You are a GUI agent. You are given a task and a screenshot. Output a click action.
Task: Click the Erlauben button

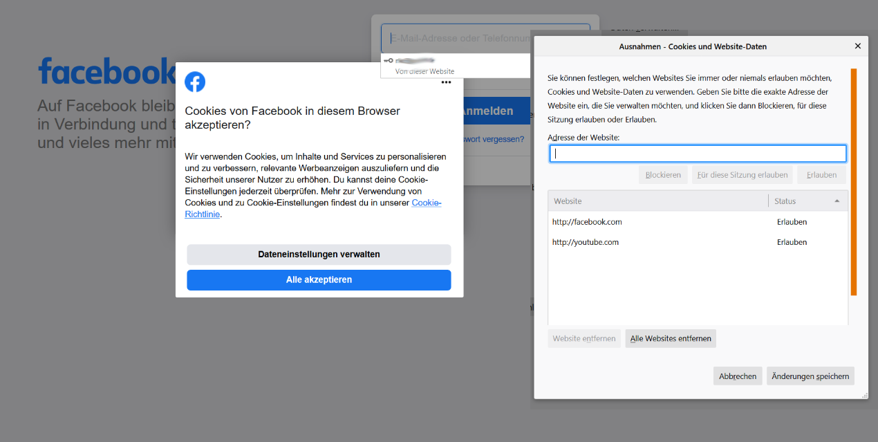click(x=821, y=175)
